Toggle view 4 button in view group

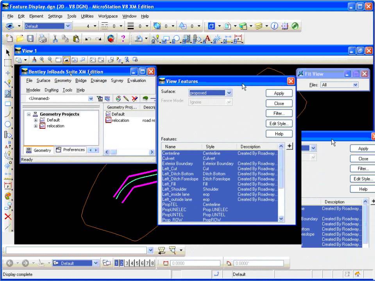coord(132,263)
